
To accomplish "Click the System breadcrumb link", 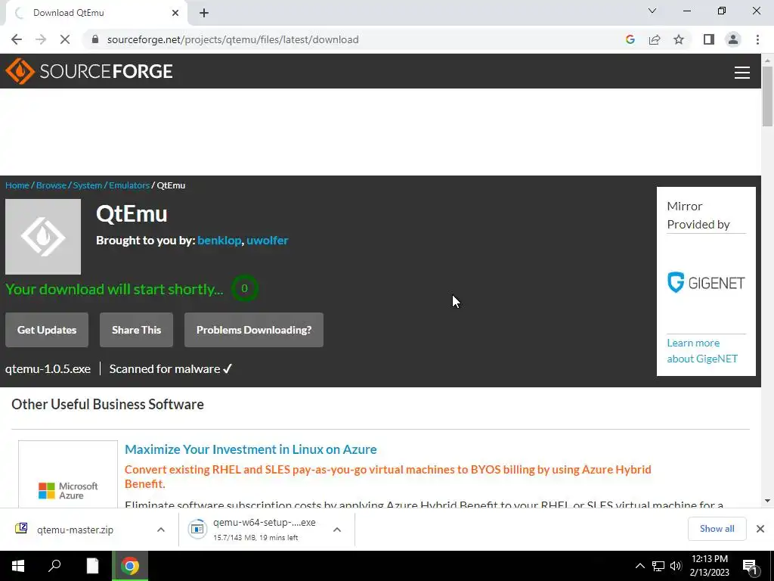I will pos(88,185).
